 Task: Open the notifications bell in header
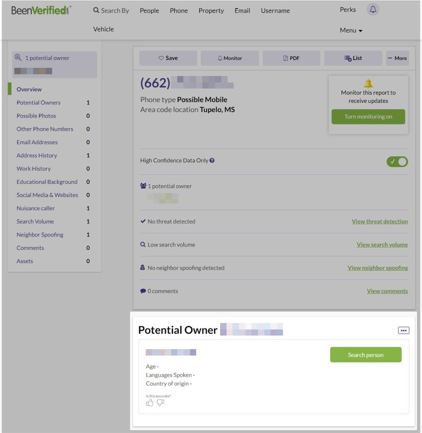(x=373, y=10)
